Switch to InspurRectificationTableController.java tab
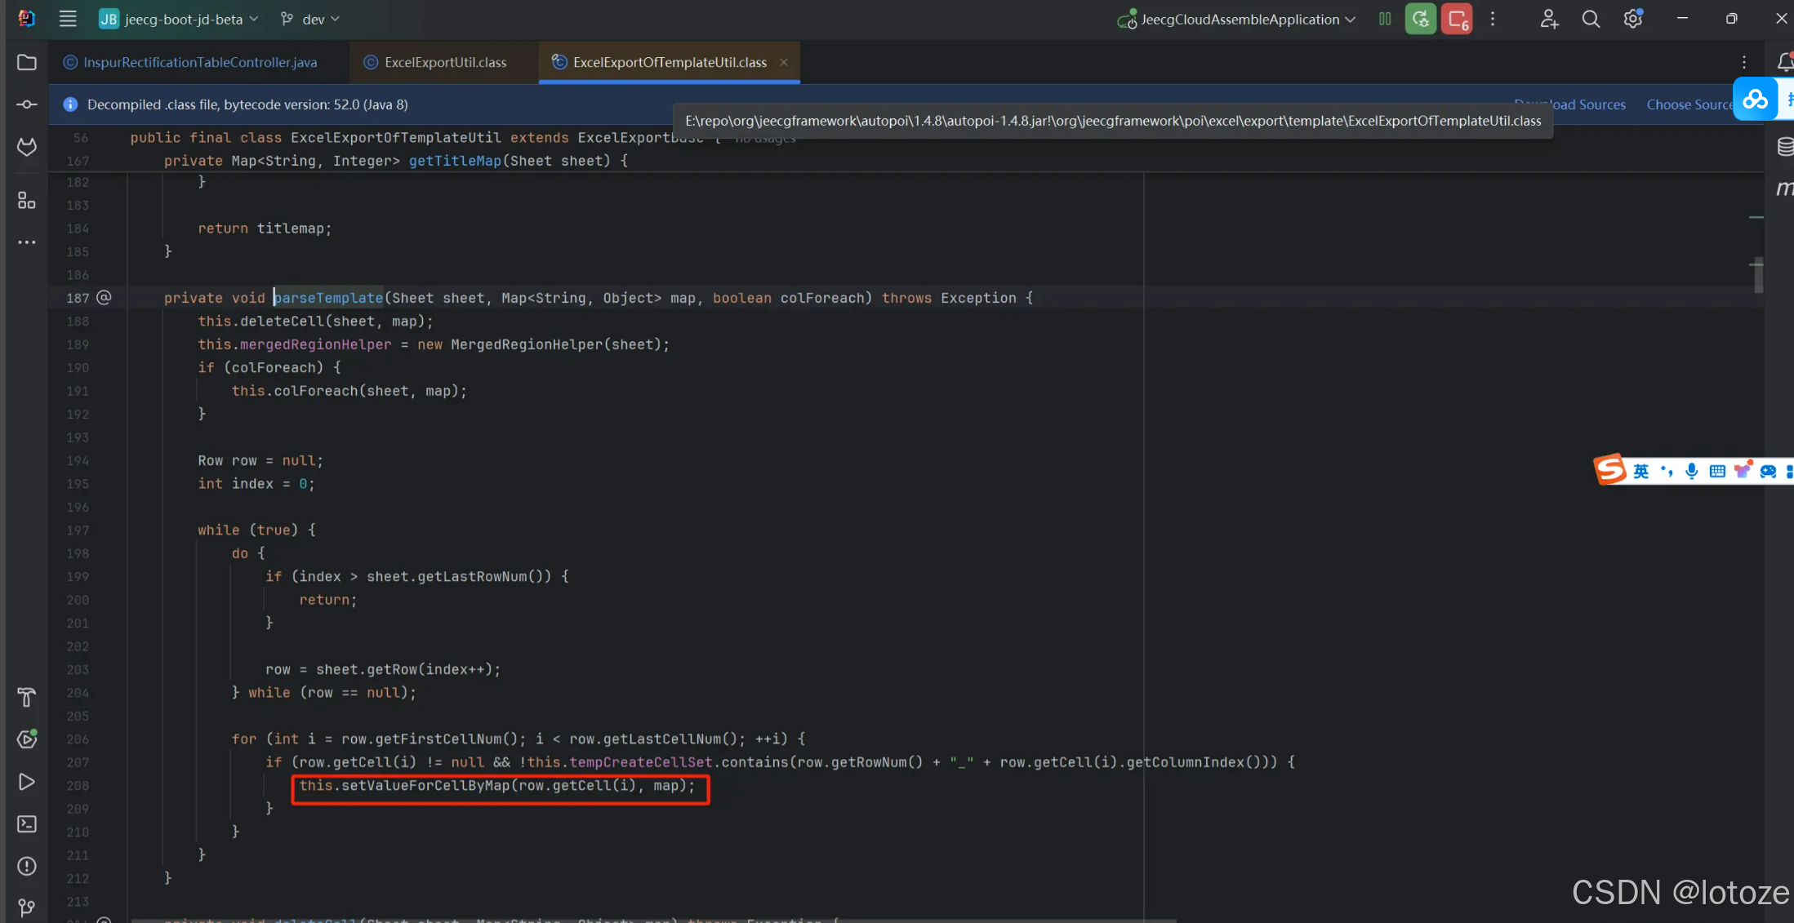The image size is (1794, 923). click(200, 63)
